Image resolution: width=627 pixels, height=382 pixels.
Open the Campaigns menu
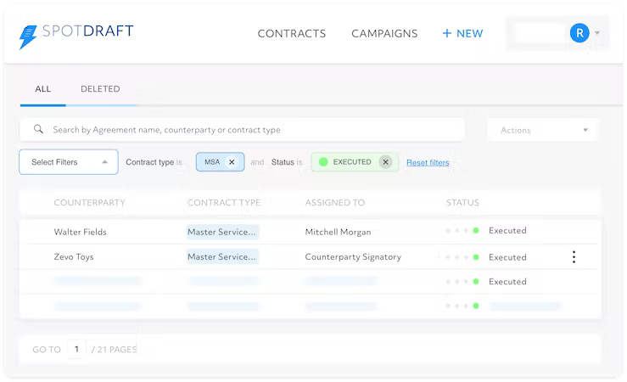click(384, 34)
